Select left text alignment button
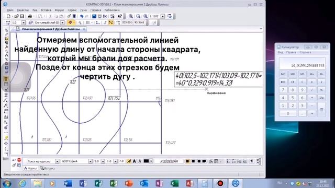 (187, 161)
